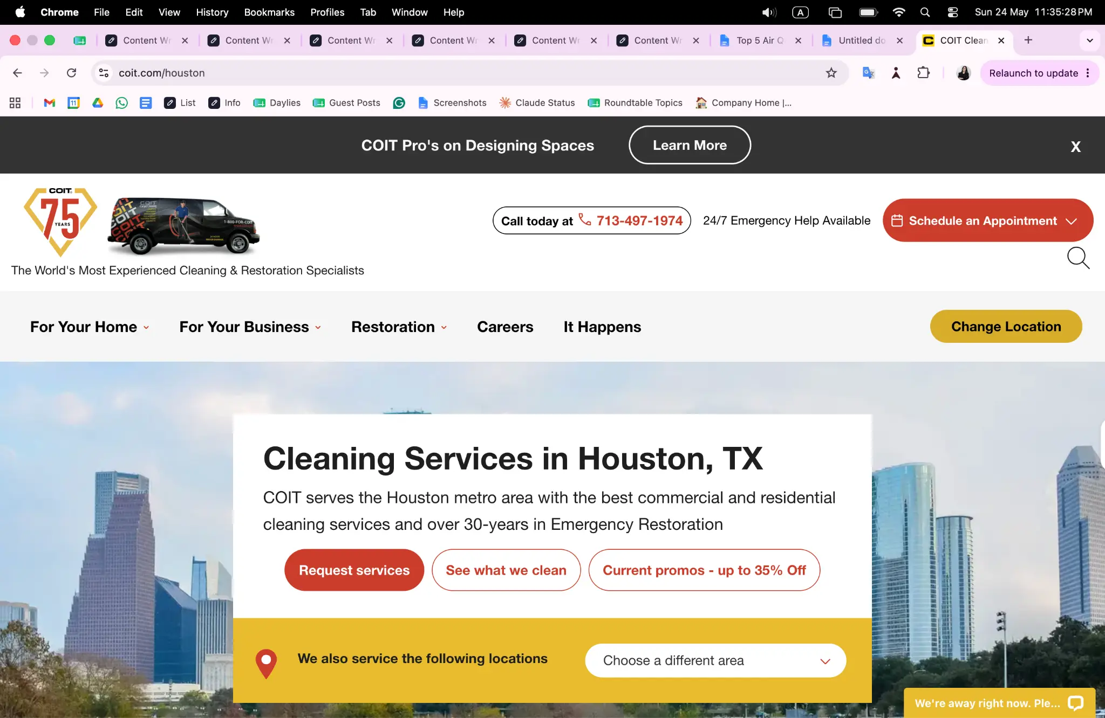Viewport: 1105px width, 718px height.
Task: Click the Wi-Fi status icon
Action: 898,12
